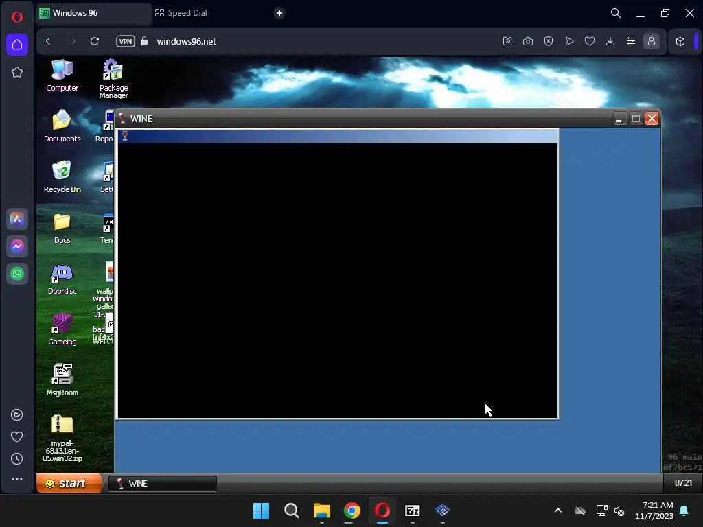Open the Easy Setup sliders icon
The width and height of the screenshot is (703, 527).
click(631, 41)
